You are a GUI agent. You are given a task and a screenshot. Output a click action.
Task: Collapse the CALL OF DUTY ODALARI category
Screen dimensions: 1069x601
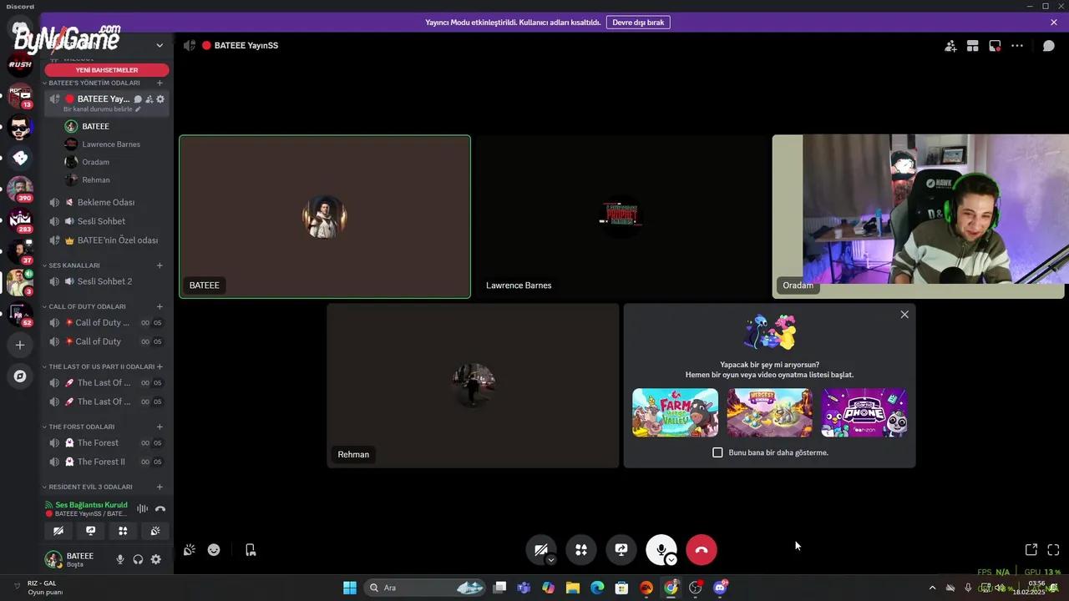[87, 306]
